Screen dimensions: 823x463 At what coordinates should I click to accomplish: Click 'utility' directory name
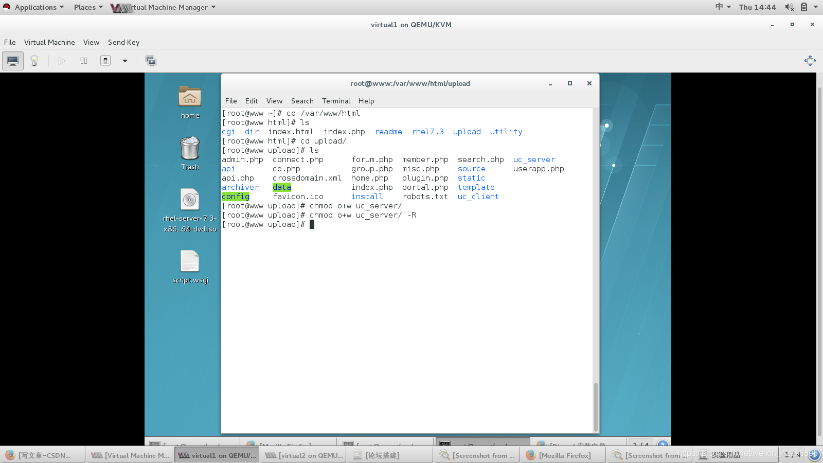[506, 132]
